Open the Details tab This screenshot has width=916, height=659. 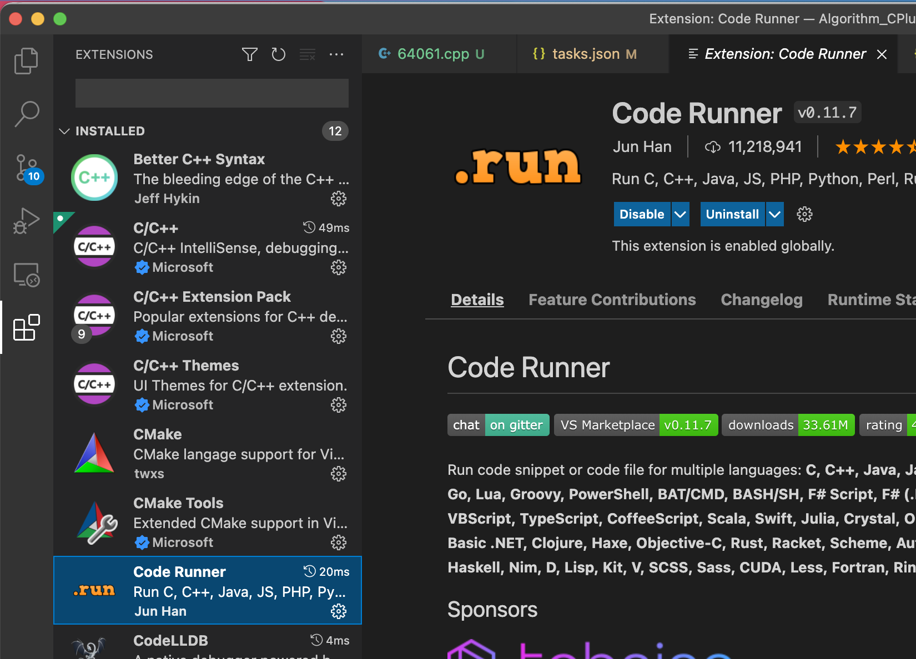477,300
